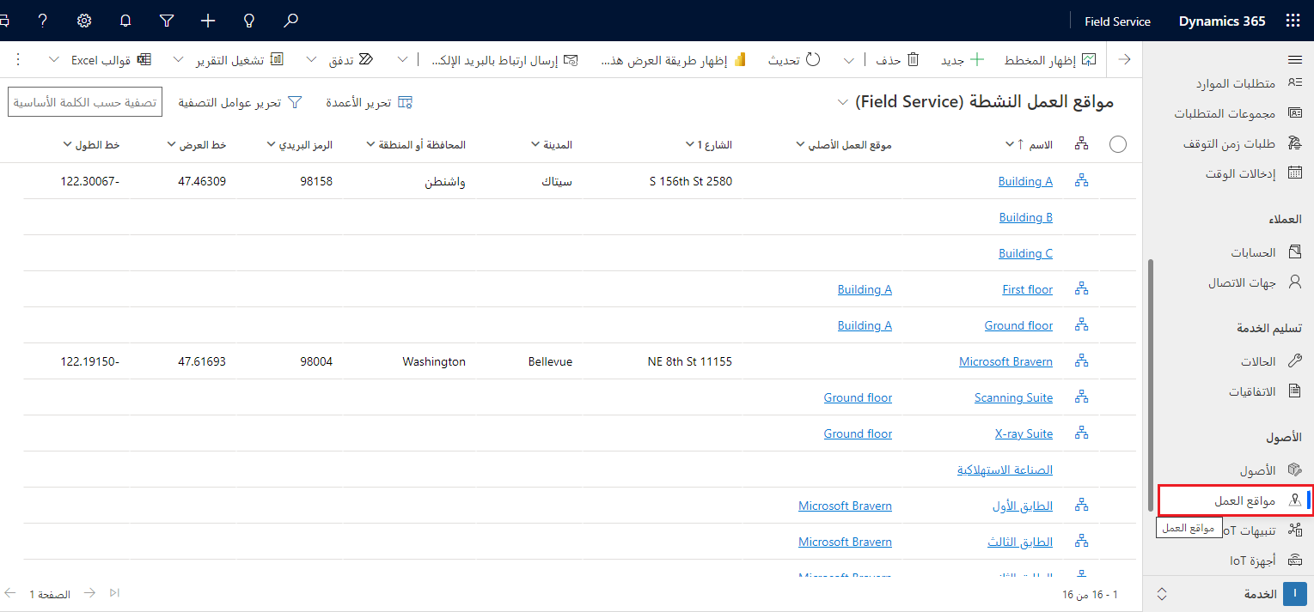1314x612 pixels.
Task: Click إرسال ارتباط بالبريد email link button
Action: pos(504,60)
